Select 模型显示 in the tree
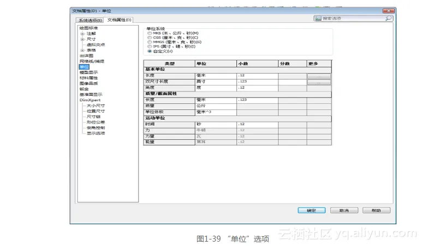 [x=89, y=72]
